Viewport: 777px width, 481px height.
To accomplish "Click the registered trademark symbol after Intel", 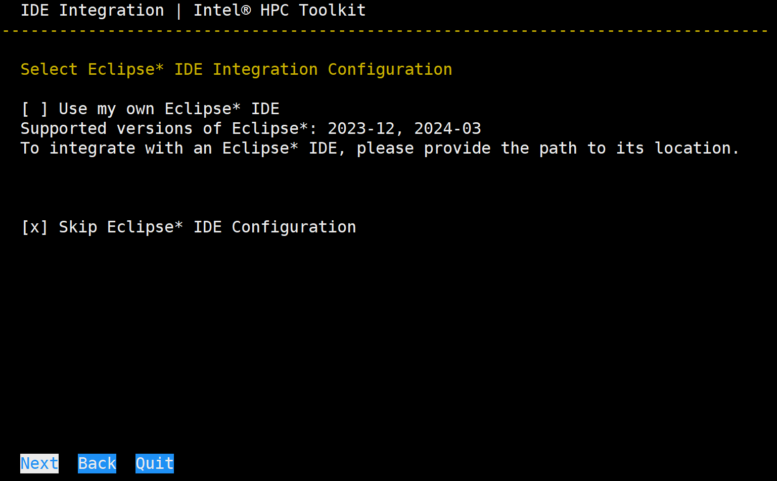I will point(246,10).
